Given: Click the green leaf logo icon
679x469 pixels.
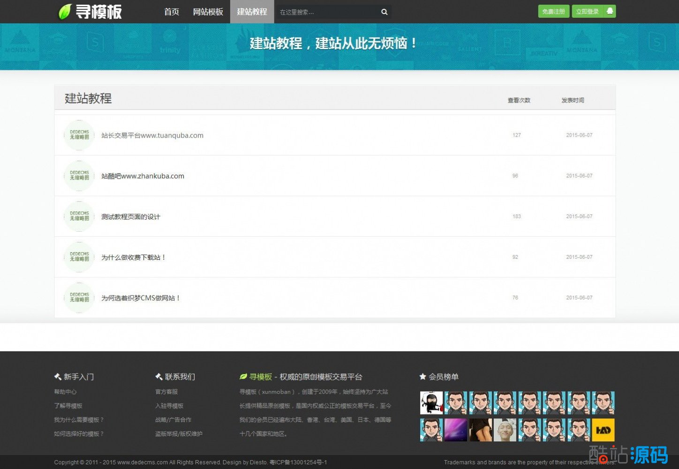Looking at the screenshot, I should click(65, 12).
